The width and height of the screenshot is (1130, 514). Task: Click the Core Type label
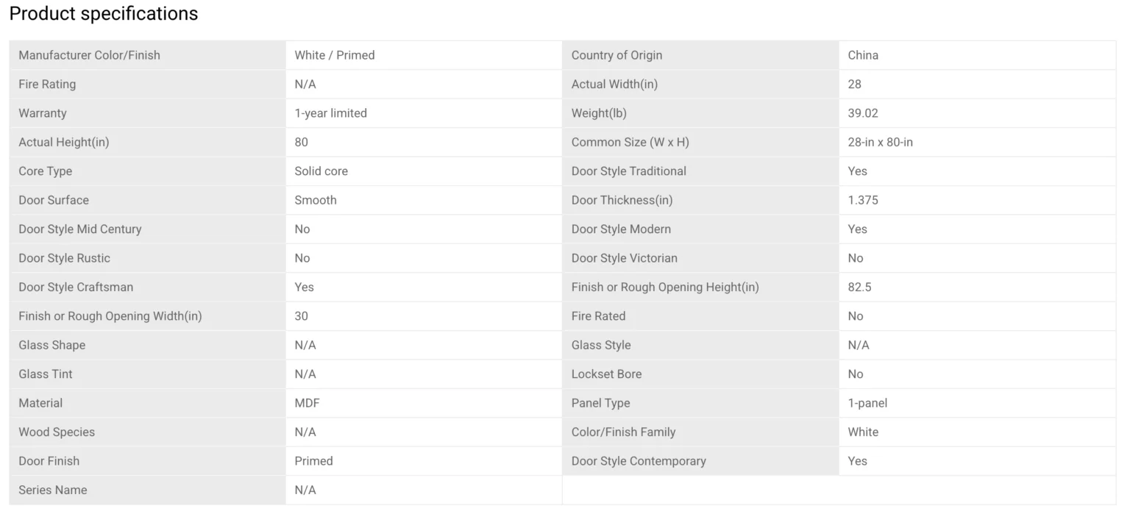pos(46,171)
